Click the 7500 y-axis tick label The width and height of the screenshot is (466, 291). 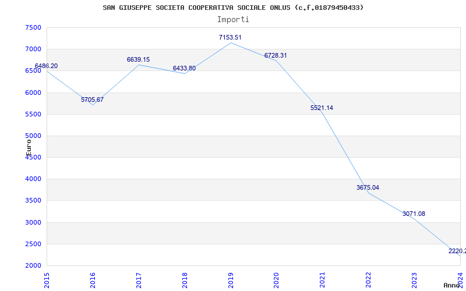33,27
